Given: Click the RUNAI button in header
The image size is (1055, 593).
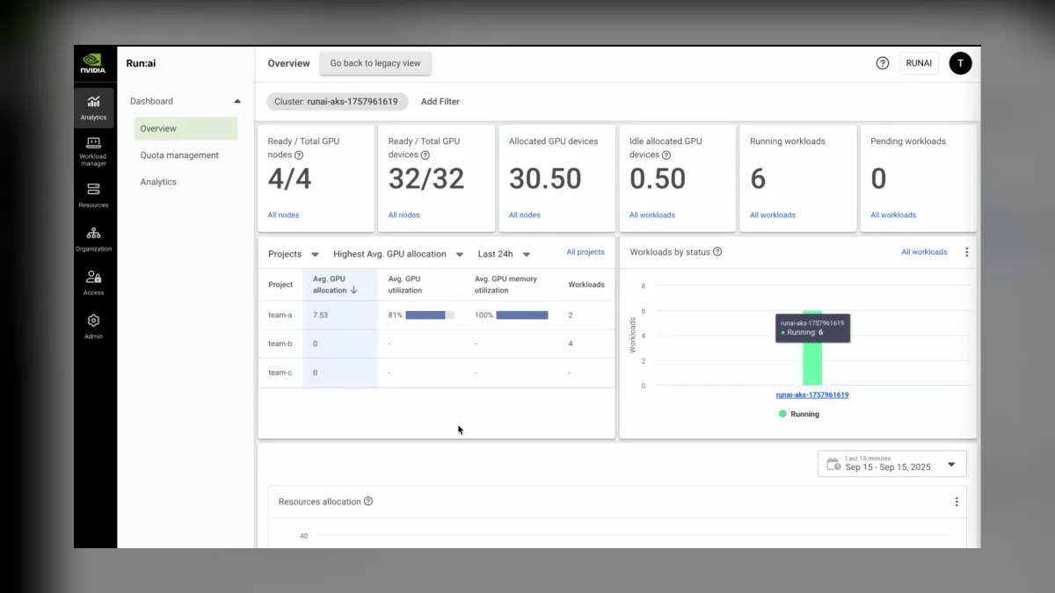Looking at the screenshot, I should 919,63.
